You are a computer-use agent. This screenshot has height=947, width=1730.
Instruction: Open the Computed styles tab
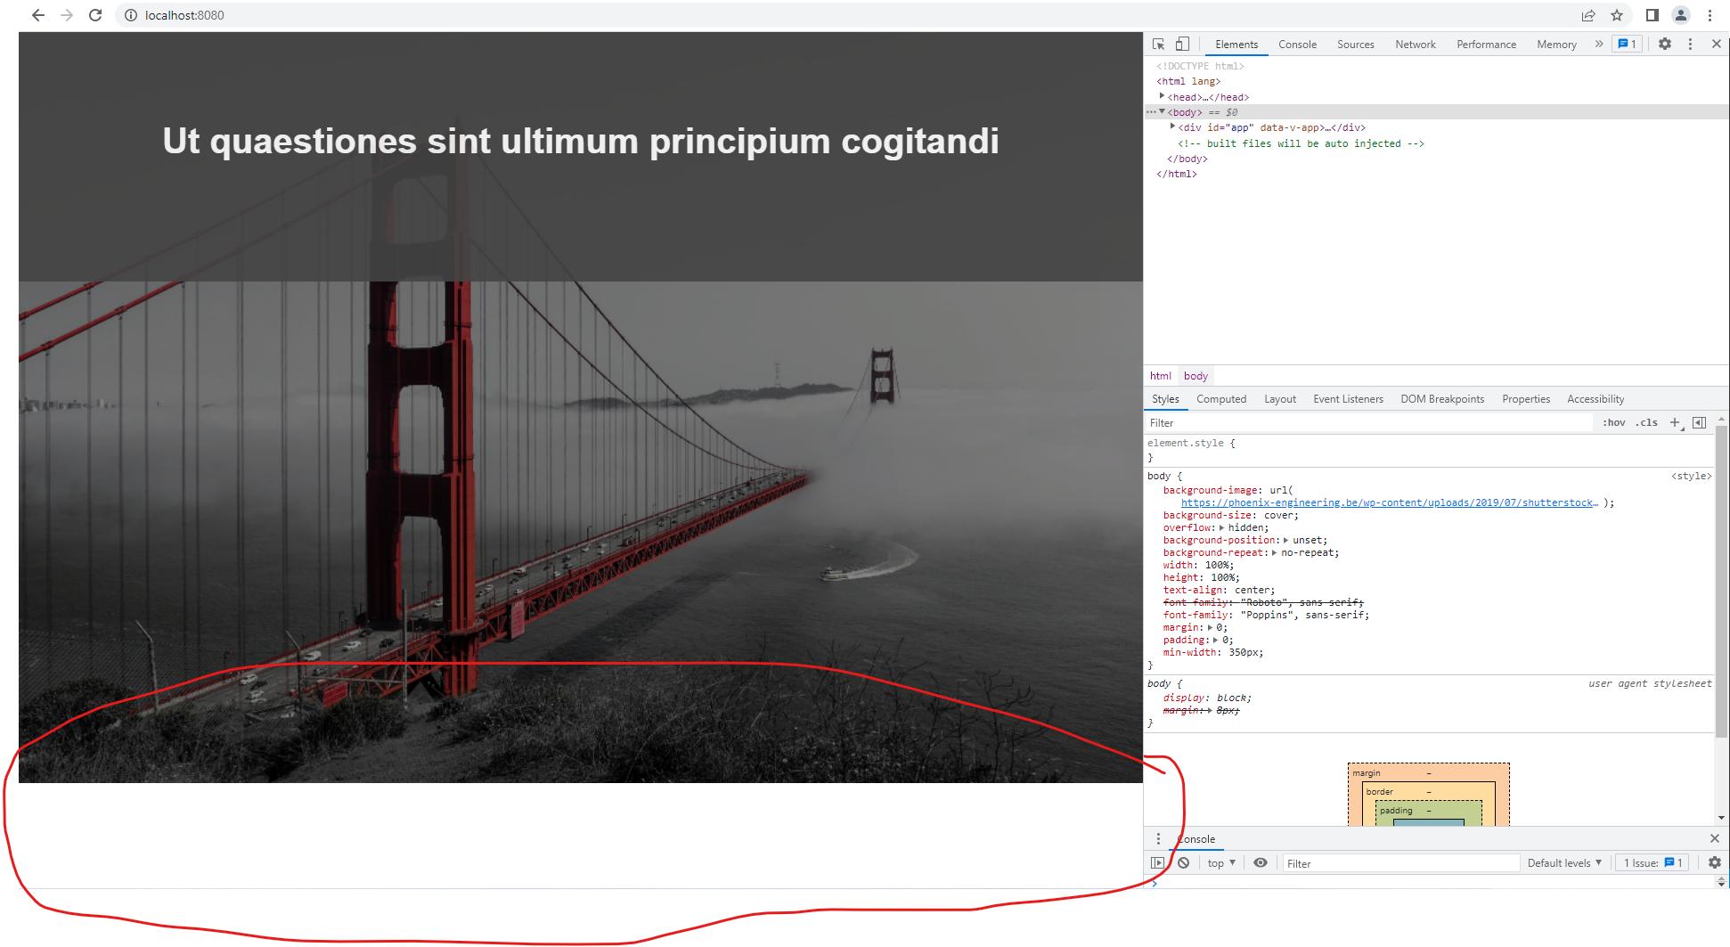coord(1221,399)
